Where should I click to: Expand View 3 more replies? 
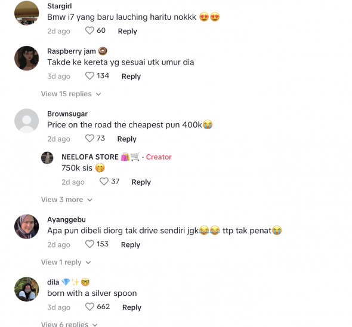[x=67, y=200]
